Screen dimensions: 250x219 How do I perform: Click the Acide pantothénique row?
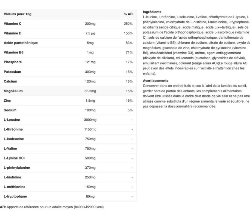tap(68, 43)
